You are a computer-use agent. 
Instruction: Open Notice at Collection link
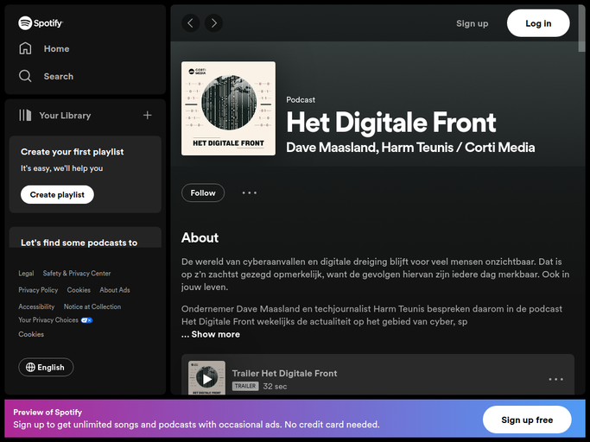coord(92,306)
